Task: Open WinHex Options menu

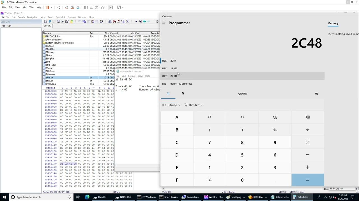Action: click(x=72, y=17)
